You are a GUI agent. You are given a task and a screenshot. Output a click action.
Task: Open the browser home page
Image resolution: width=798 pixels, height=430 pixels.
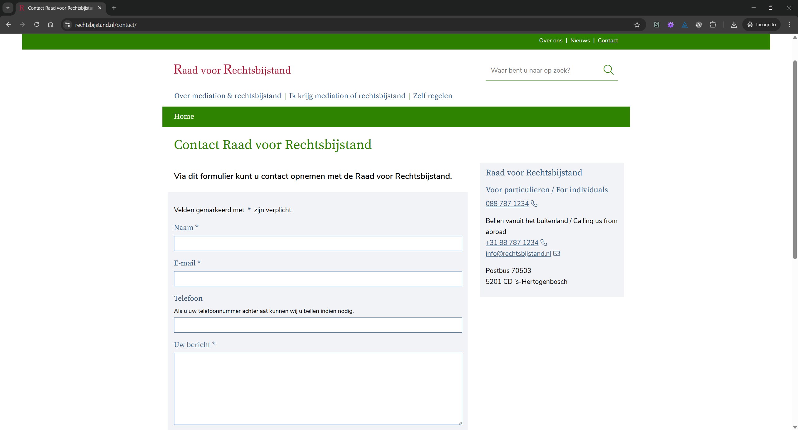click(x=50, y=25)
